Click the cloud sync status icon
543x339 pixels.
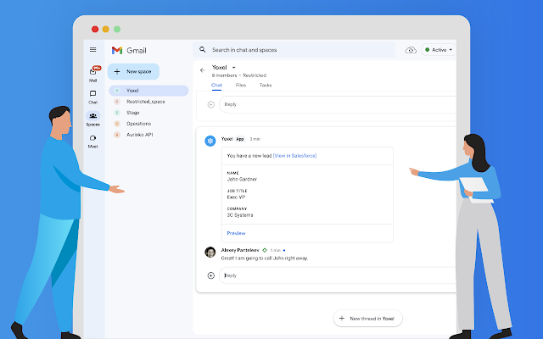coord(411,50)
